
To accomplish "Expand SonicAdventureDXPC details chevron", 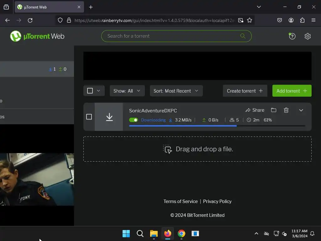I will click(x=301, y=110).
